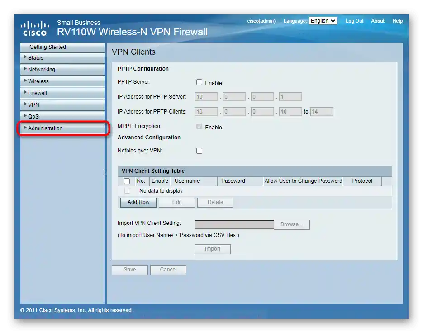Expand the Administration menu arrow
Image resolution: width=423 pixels, height=333 pixels.
25,128
